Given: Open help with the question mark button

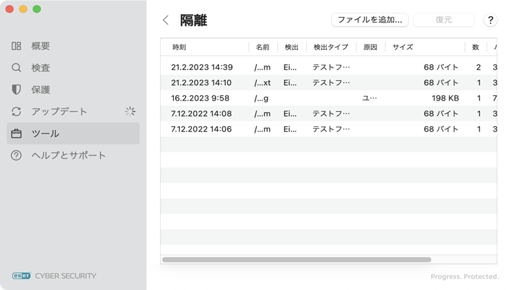Looking at the screenshot, I should pyautogui.click(x=491, y=20).
